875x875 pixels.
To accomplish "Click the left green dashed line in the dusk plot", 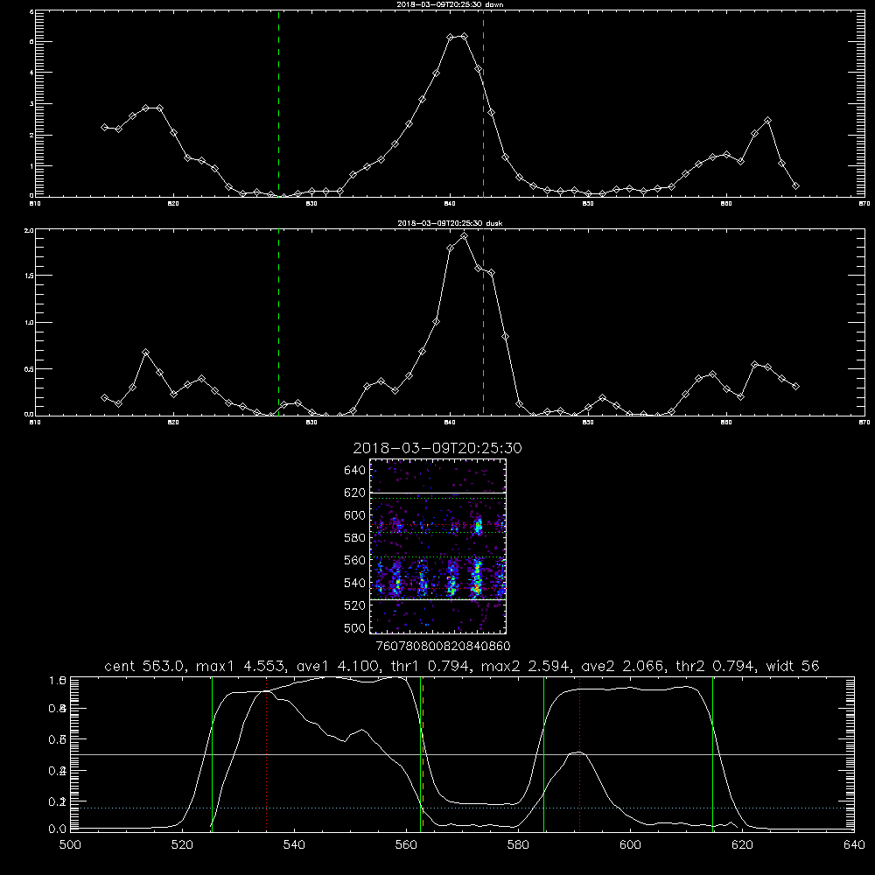I will point(278,323).
